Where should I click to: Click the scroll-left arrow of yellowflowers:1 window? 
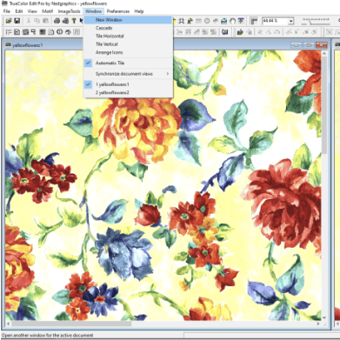click(x=8, y=323)
